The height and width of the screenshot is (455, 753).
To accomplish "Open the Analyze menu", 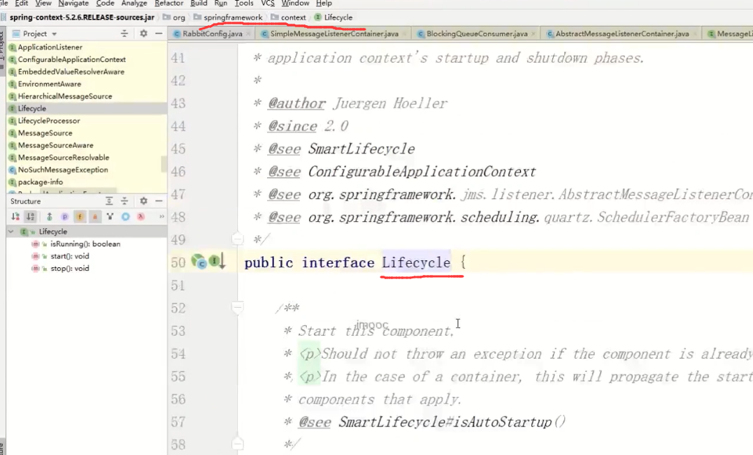I will point(134,3).
